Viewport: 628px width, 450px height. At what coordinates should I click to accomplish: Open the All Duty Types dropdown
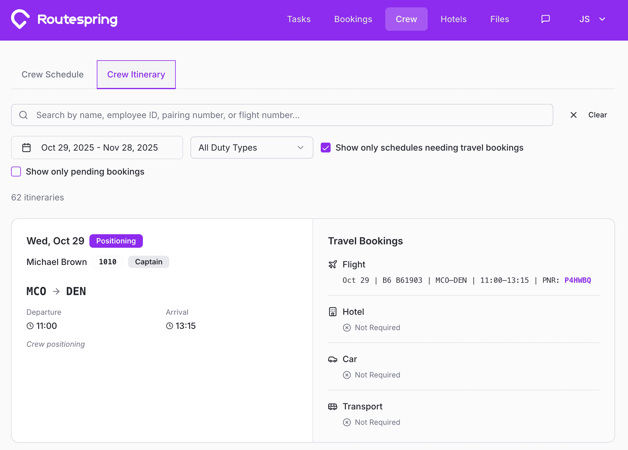click(x=251, y=148)
